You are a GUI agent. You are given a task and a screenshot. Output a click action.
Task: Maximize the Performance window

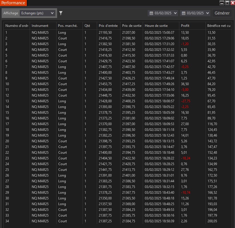tap(227, 3)
